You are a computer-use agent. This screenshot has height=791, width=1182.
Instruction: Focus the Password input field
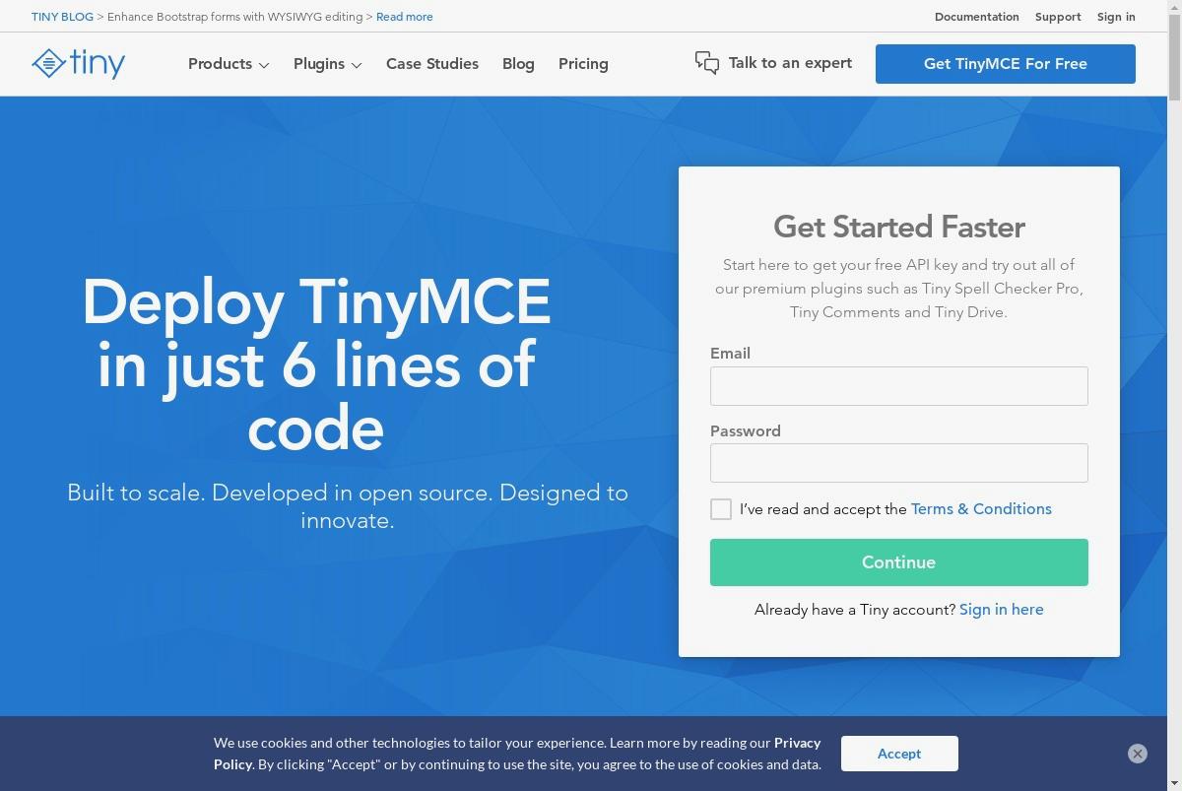coord(899,463)
